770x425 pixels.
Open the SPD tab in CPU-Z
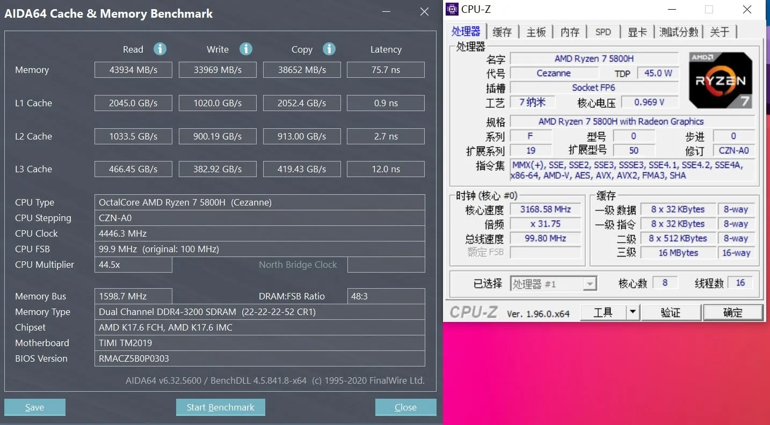pyautogui.click(x=604, y=32)
